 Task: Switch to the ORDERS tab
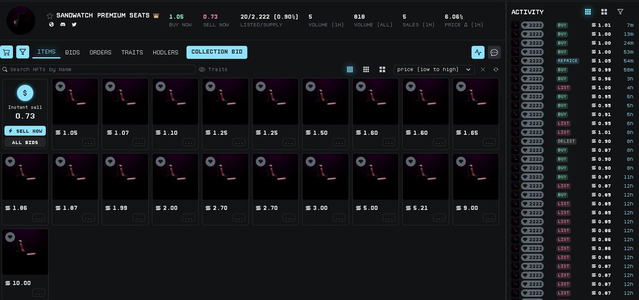click(101, 52)
